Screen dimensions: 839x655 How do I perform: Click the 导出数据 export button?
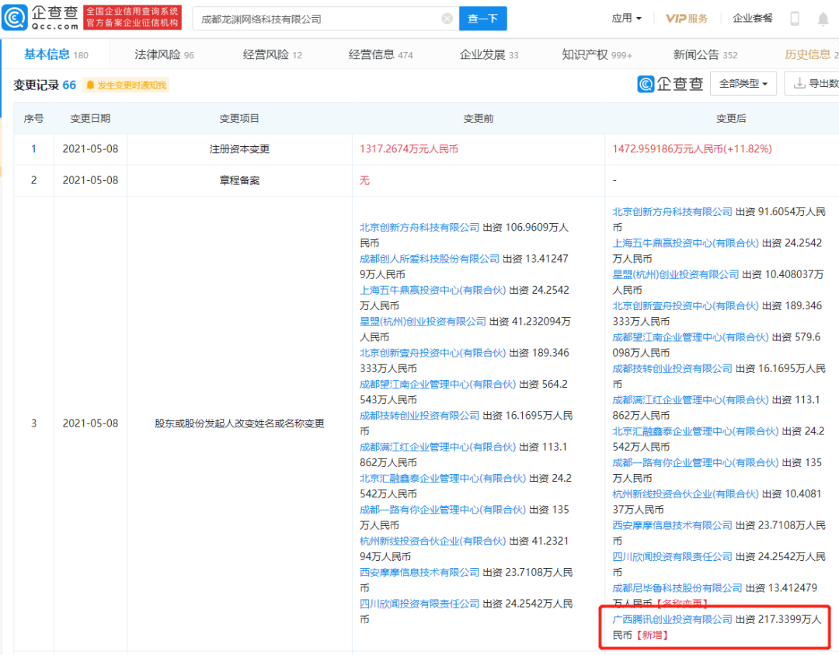coord(815,84)
